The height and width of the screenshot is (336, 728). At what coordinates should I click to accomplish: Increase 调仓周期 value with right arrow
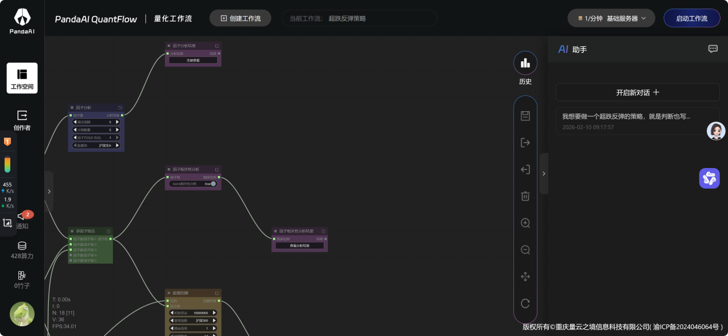pyautogui.click(x=118, y=122)
